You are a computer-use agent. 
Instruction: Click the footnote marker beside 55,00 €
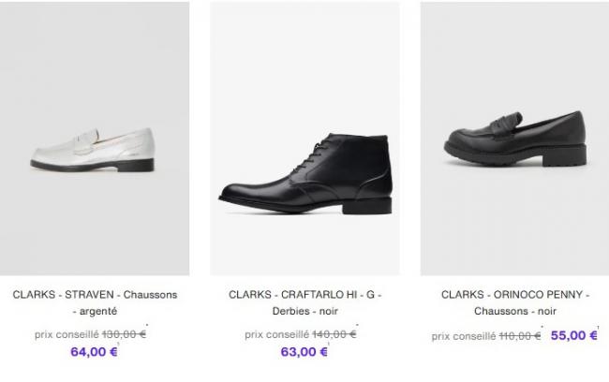(x=600, y=329)
